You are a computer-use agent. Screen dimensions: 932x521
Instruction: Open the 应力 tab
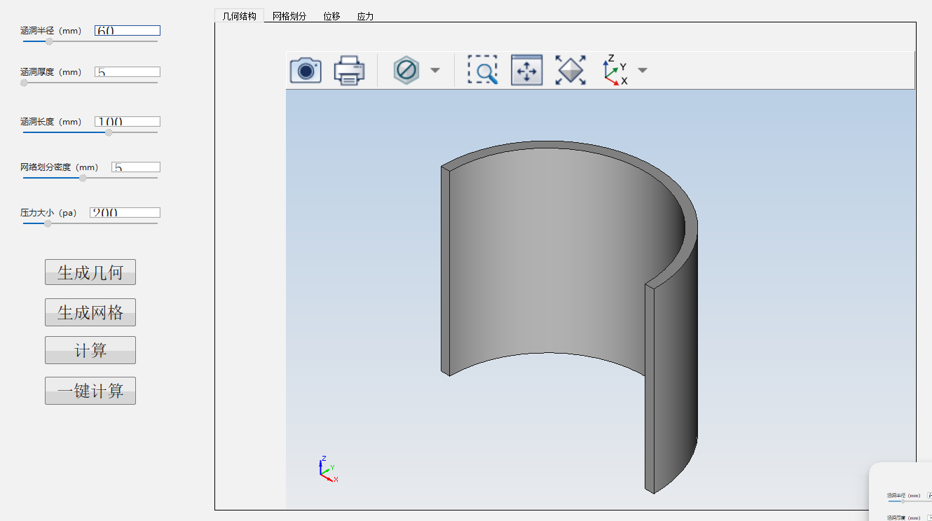click(365, 16)
